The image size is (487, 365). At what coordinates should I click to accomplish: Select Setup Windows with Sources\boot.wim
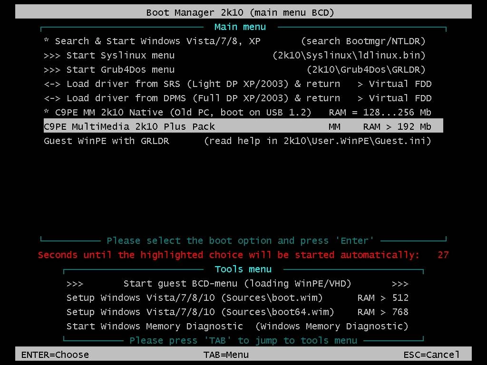237,298
